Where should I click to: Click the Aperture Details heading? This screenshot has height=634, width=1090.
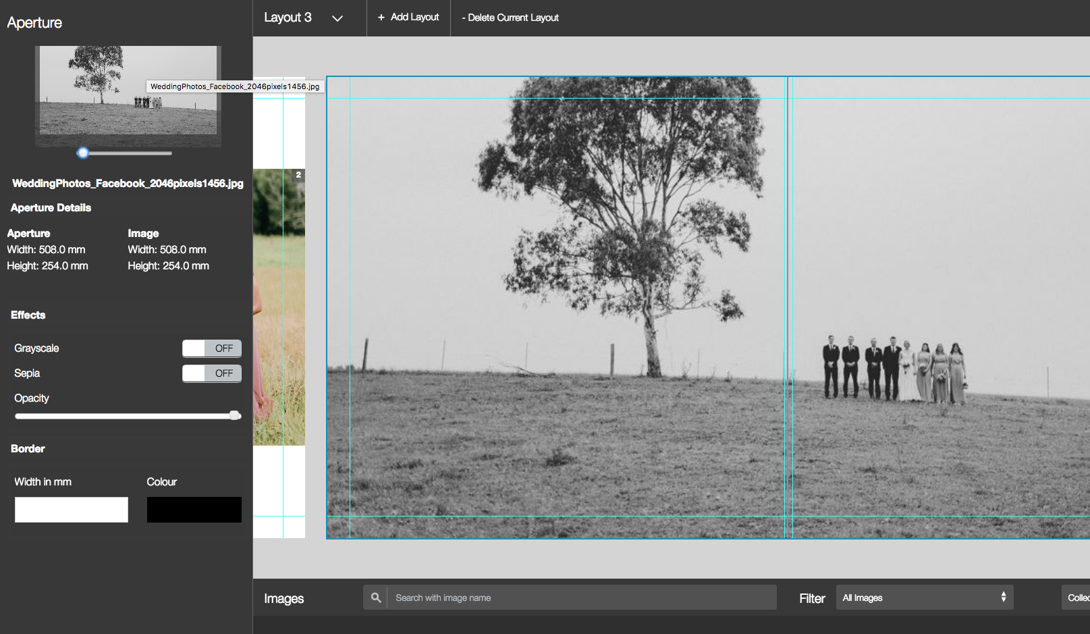click(x=51, y=208)
